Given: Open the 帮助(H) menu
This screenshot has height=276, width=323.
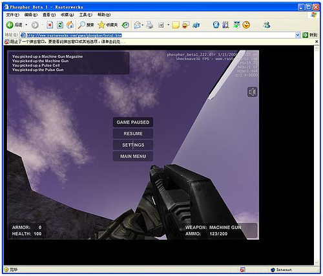Looking at the screenshot, I should [x=104, y=15].
